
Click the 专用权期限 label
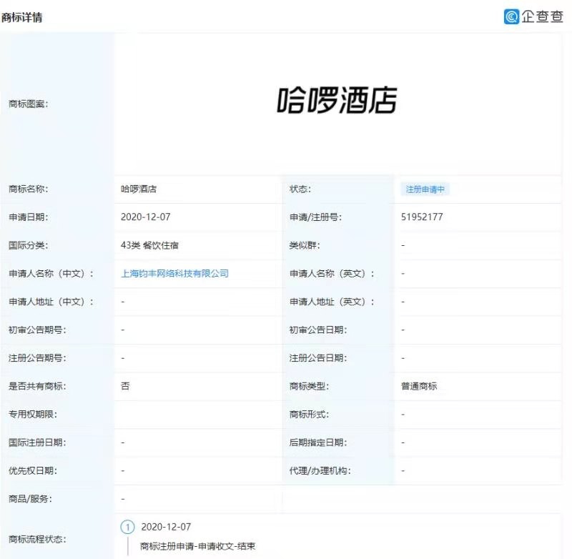33,414
